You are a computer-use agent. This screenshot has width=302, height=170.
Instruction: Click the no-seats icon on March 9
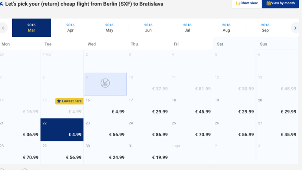[105, 83]
